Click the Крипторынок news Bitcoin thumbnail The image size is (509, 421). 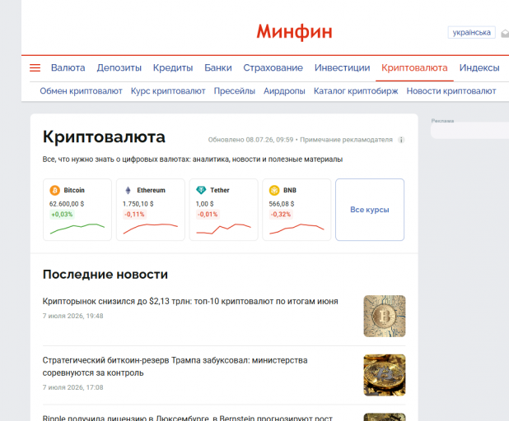pos(385,316)
